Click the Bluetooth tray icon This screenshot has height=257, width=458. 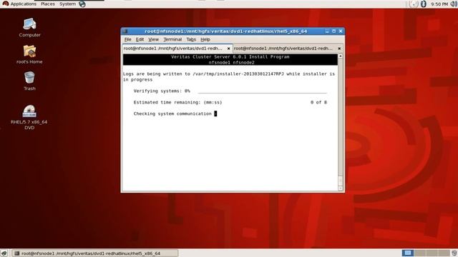click(424, 4)
